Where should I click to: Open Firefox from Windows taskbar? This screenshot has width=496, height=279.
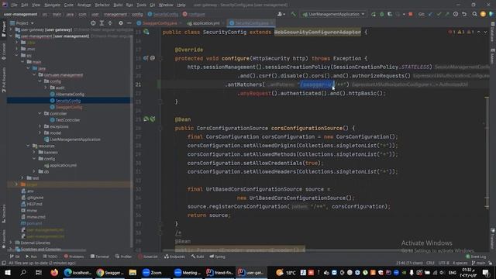[x=54, y=272]
